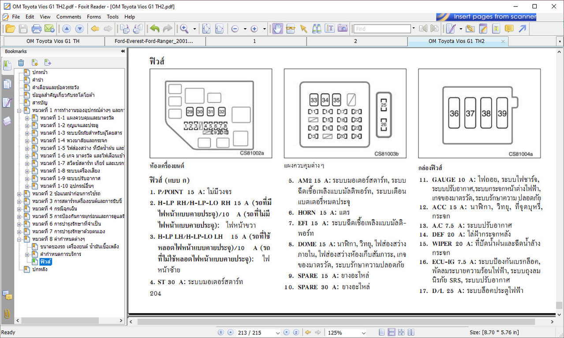Open the Attachments paperclip sidebar icon
The image size is (564, 338).
(7, 314)
